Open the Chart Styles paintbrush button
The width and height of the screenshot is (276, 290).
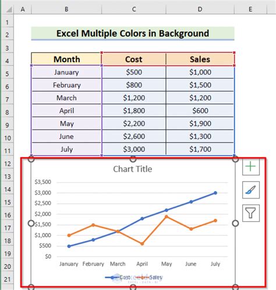click(251, 190)
